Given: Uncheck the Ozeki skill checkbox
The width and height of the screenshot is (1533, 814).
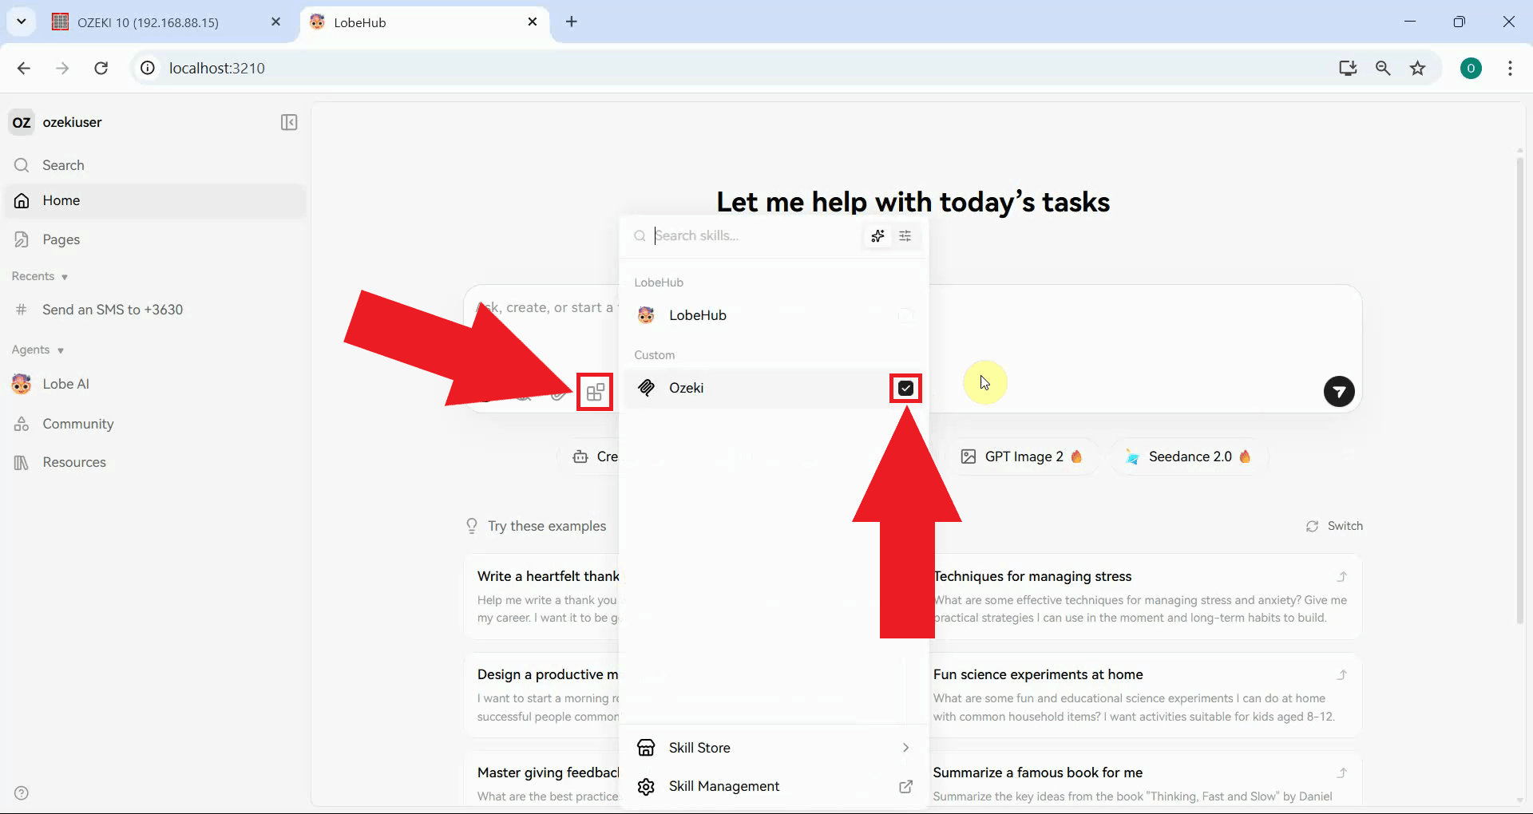Looking at the screenshot, I should coord(905,388).
